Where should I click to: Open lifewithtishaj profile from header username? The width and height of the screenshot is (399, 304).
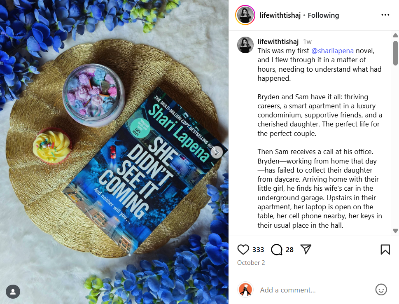pyautogui.click(x=280, y=15)
